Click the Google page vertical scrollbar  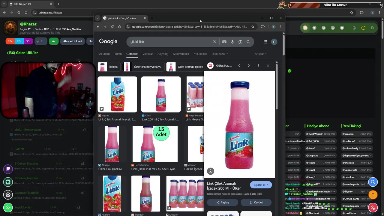(x=283, y=45)
